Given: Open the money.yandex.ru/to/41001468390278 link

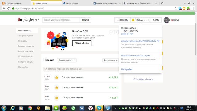Looking at the screenshot, I should point(140,41).
